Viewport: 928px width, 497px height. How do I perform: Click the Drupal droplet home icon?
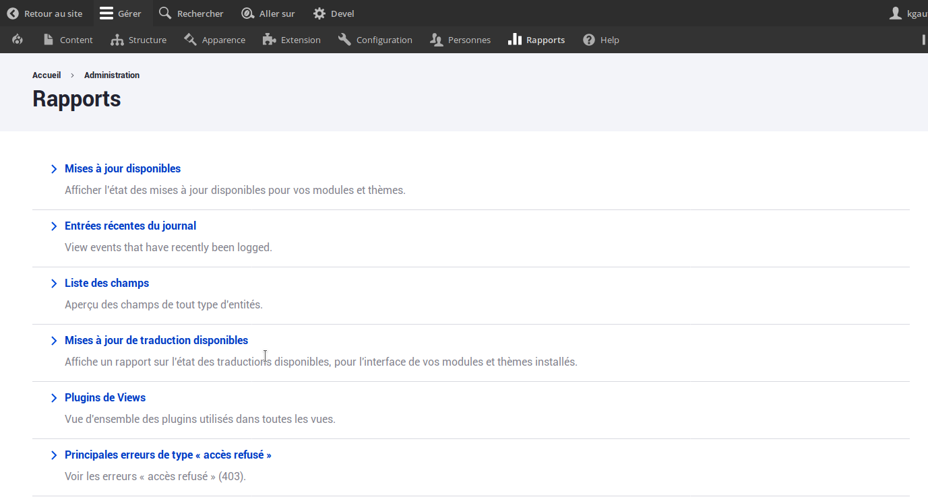[x=18, y=40]
